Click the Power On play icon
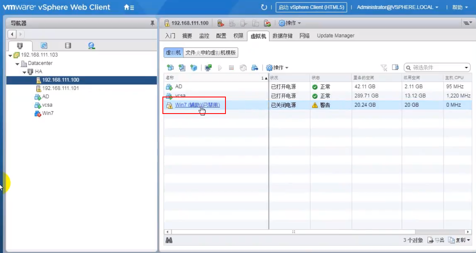 click(220, 67)
